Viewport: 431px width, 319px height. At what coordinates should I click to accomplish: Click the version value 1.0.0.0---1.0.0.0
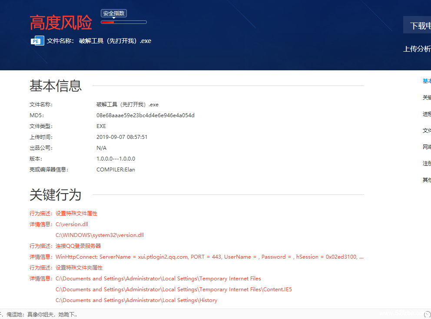116,159
